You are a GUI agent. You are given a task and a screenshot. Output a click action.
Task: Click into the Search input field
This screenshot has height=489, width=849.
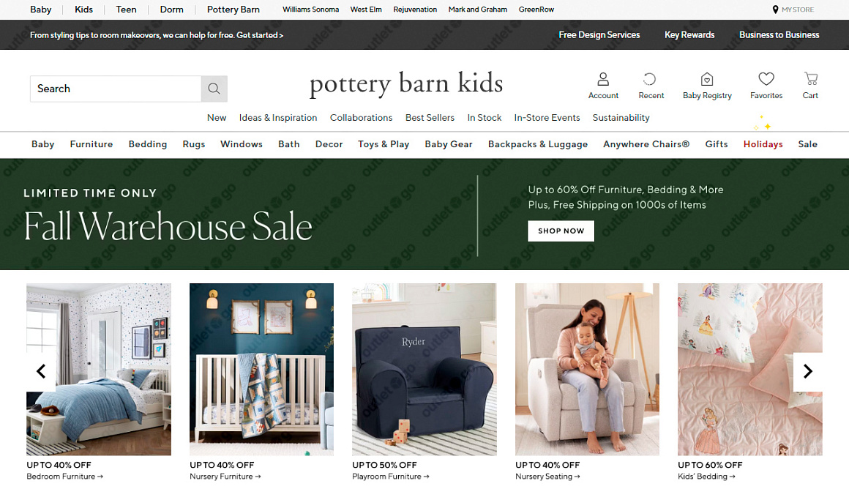tap(116, 89)
